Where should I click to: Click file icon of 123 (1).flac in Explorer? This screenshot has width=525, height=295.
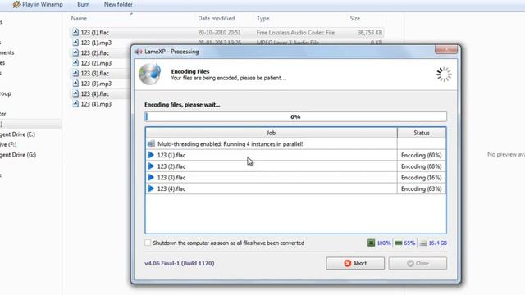tap(75, 32)
